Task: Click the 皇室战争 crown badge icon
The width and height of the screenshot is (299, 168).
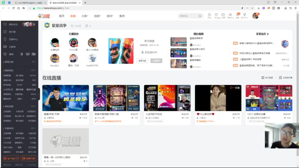Action: [x=47, y=25]
